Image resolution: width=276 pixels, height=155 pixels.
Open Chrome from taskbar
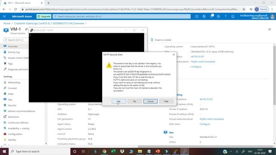pyautogui.click(x=104, y=151)
